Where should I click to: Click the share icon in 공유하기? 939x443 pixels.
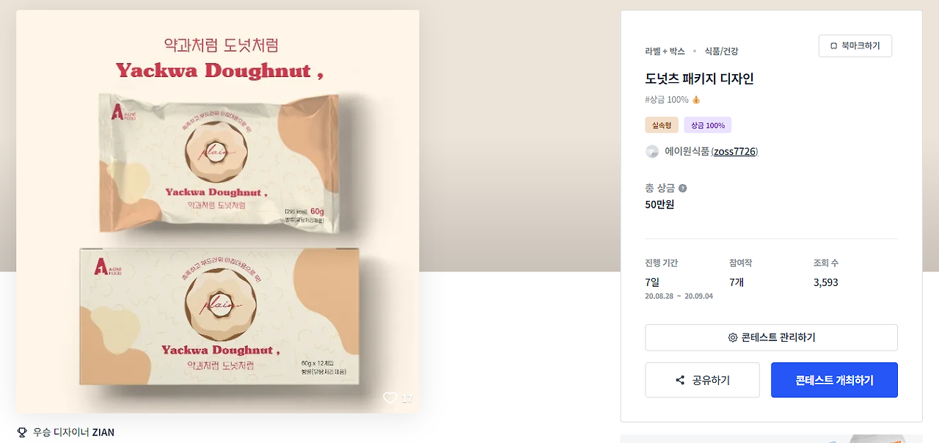(x=680, y=380)
